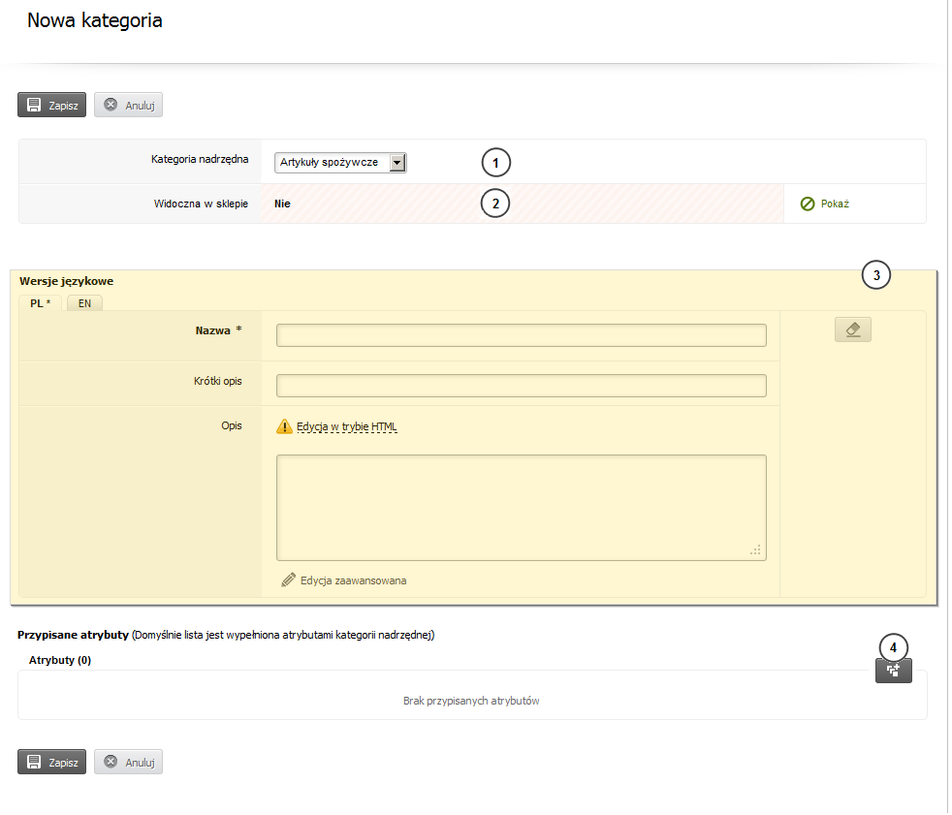
Task: Click the pencil icon for Edycja zaawansowana
Action: [x=288, y=580]
